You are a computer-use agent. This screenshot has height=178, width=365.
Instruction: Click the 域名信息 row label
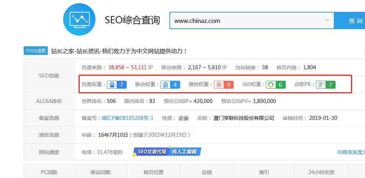coord(49,135)
